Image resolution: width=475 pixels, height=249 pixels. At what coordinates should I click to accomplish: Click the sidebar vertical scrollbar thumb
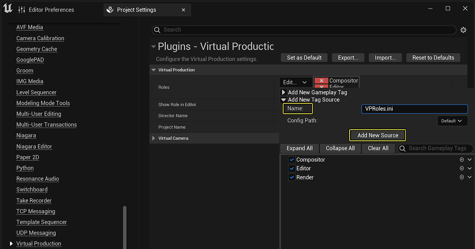tap(125, 227)
